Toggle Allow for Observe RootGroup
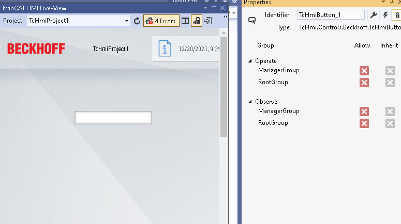401x224 pixels. coord(364,123)
